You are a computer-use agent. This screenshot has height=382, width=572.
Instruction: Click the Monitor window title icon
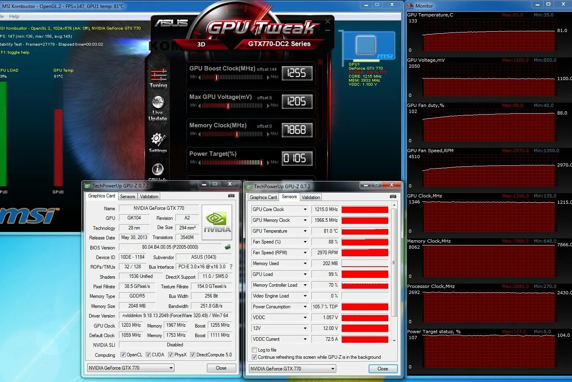410,6
